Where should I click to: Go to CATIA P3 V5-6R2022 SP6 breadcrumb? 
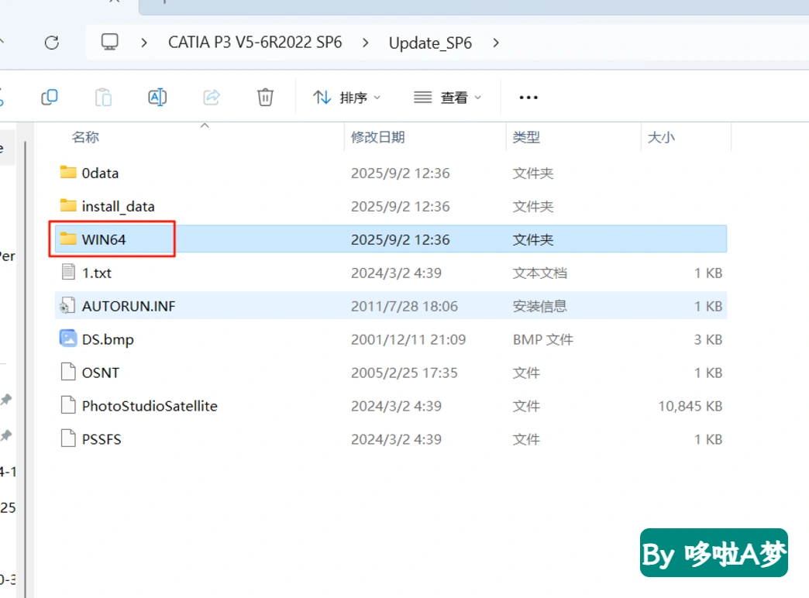point(255,43)
